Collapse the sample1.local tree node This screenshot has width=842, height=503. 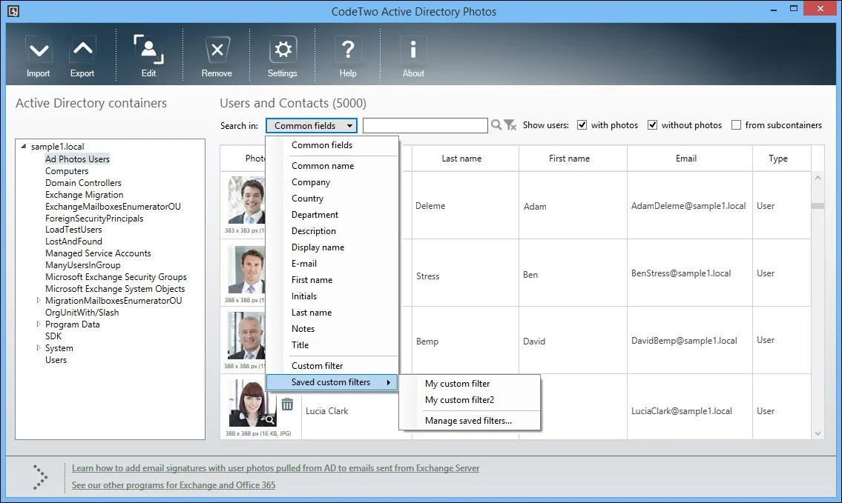24,146
